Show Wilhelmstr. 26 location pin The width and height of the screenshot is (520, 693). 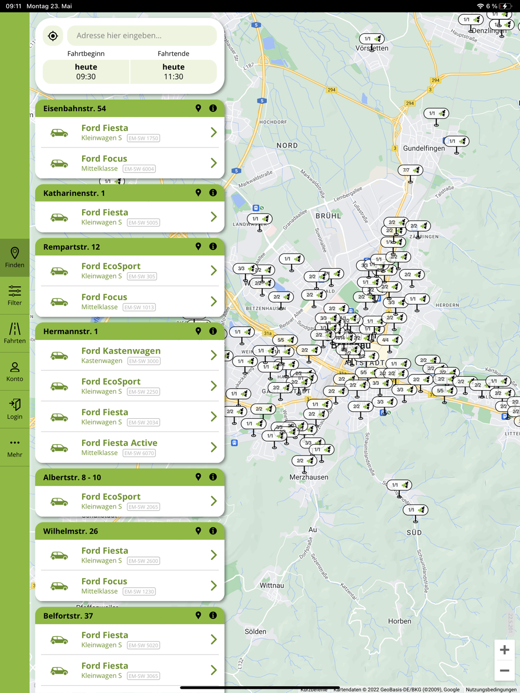[x=198, y=531]
